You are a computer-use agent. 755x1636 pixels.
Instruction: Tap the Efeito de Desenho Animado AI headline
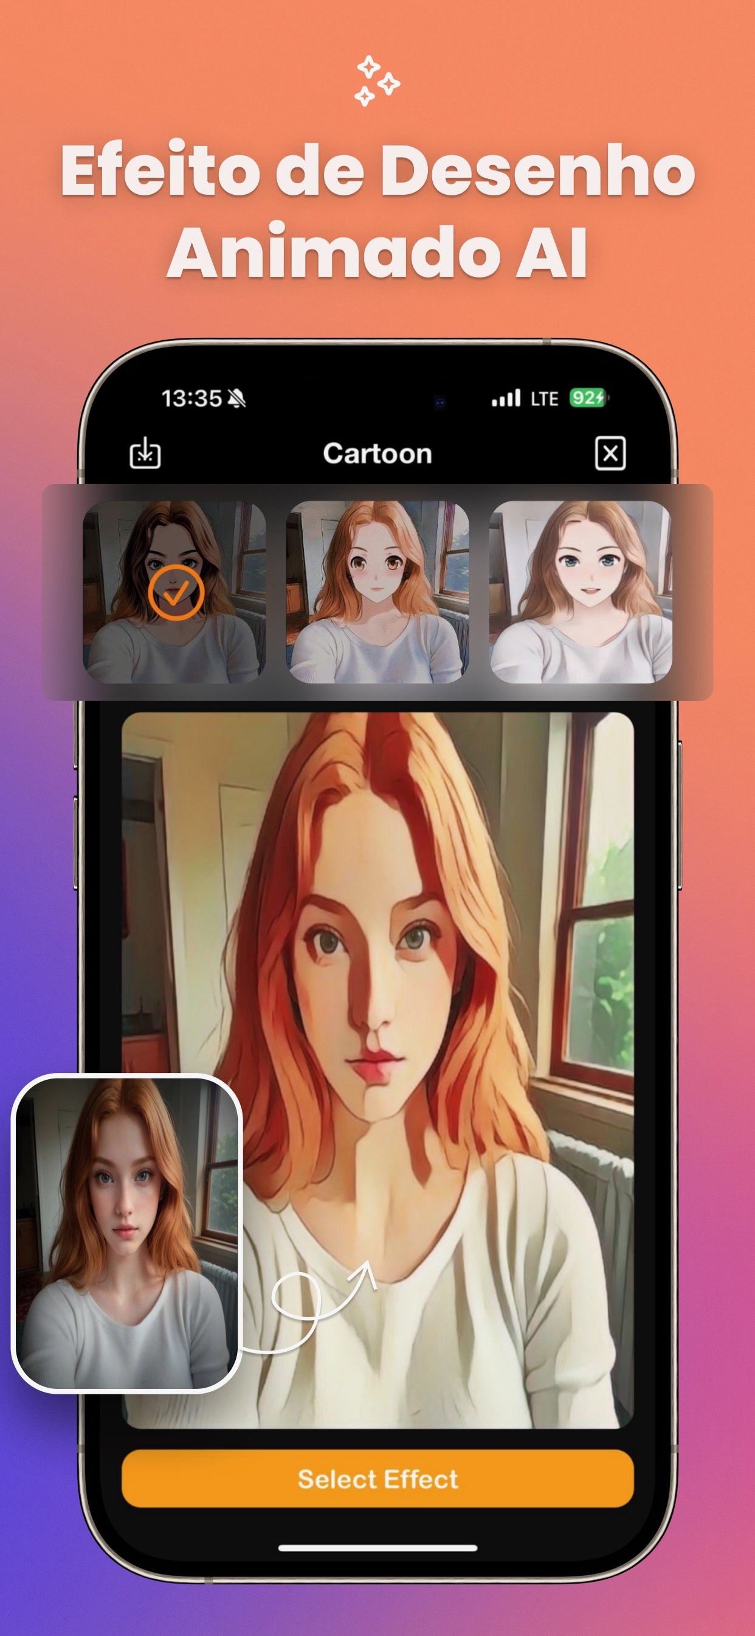click(377, 209)
